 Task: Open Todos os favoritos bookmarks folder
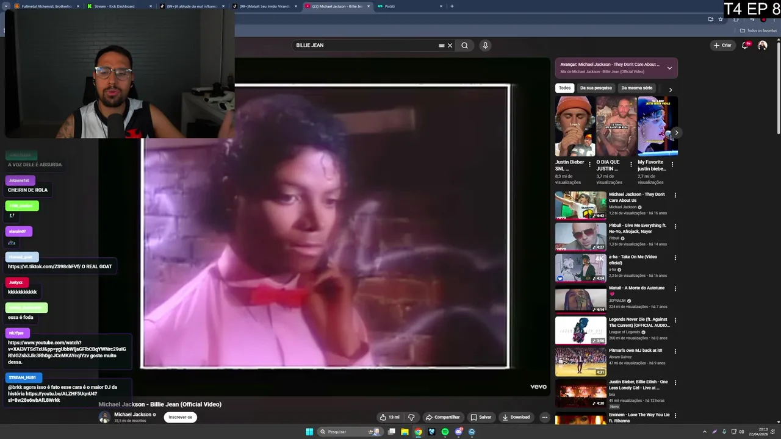tap(758, 30)
